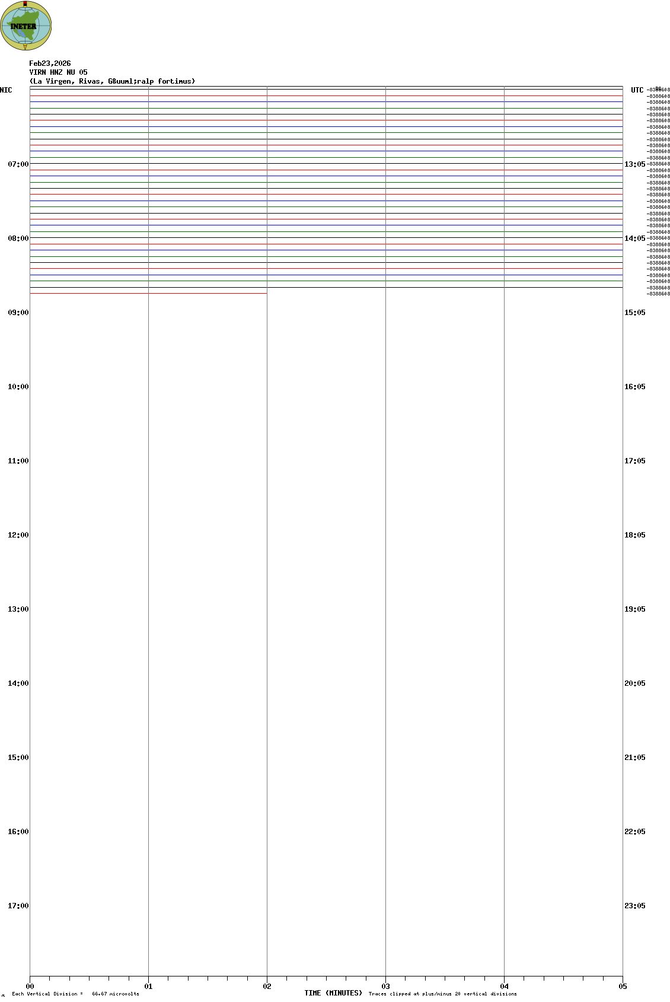
Task: Click the 20:05 UTC time label
Action: (x=634, y=683)
